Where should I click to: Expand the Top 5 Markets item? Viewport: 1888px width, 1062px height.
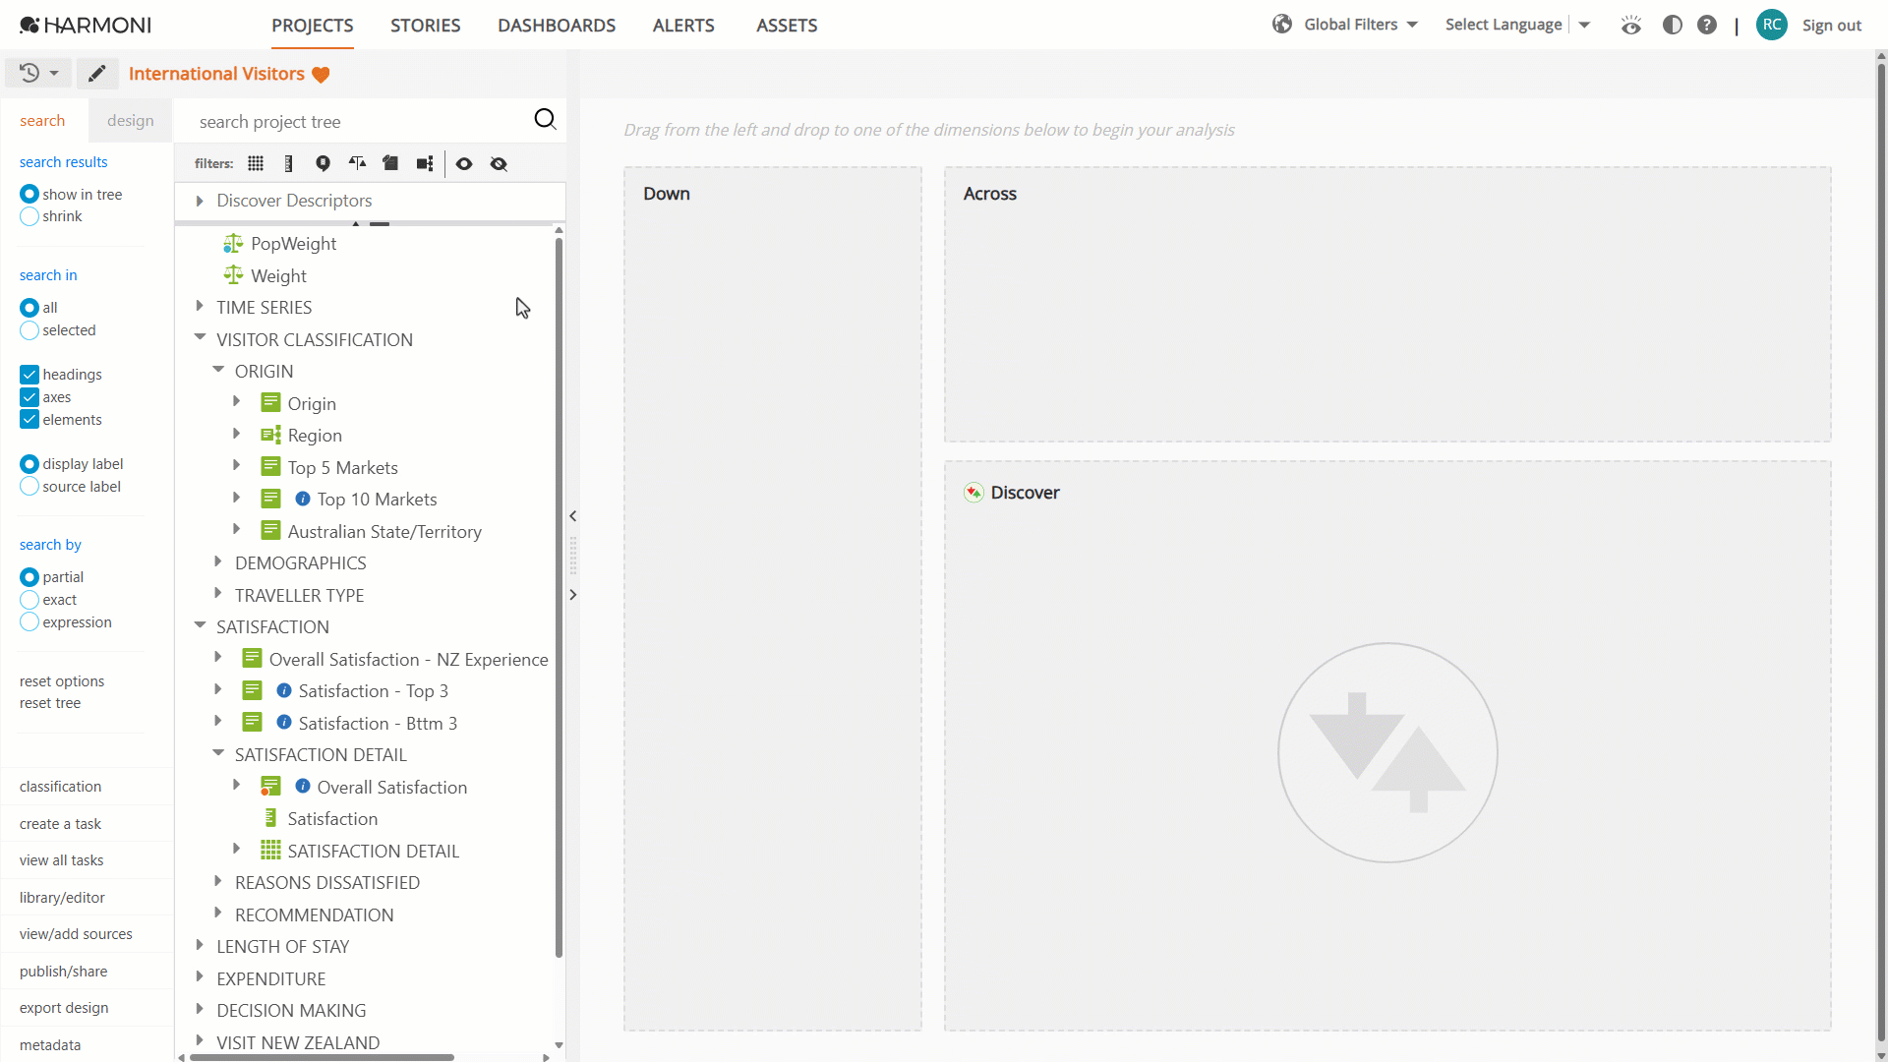pyautogui.click(x=236, y=465)
